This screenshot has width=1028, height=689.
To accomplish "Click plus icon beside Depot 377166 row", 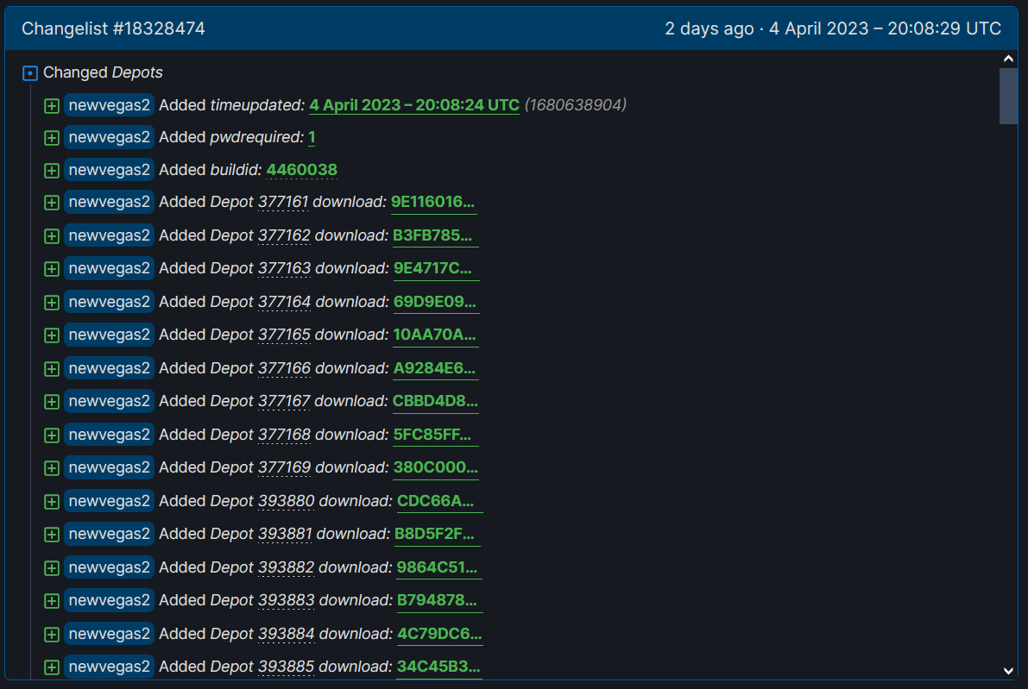I will click(52, 369).
